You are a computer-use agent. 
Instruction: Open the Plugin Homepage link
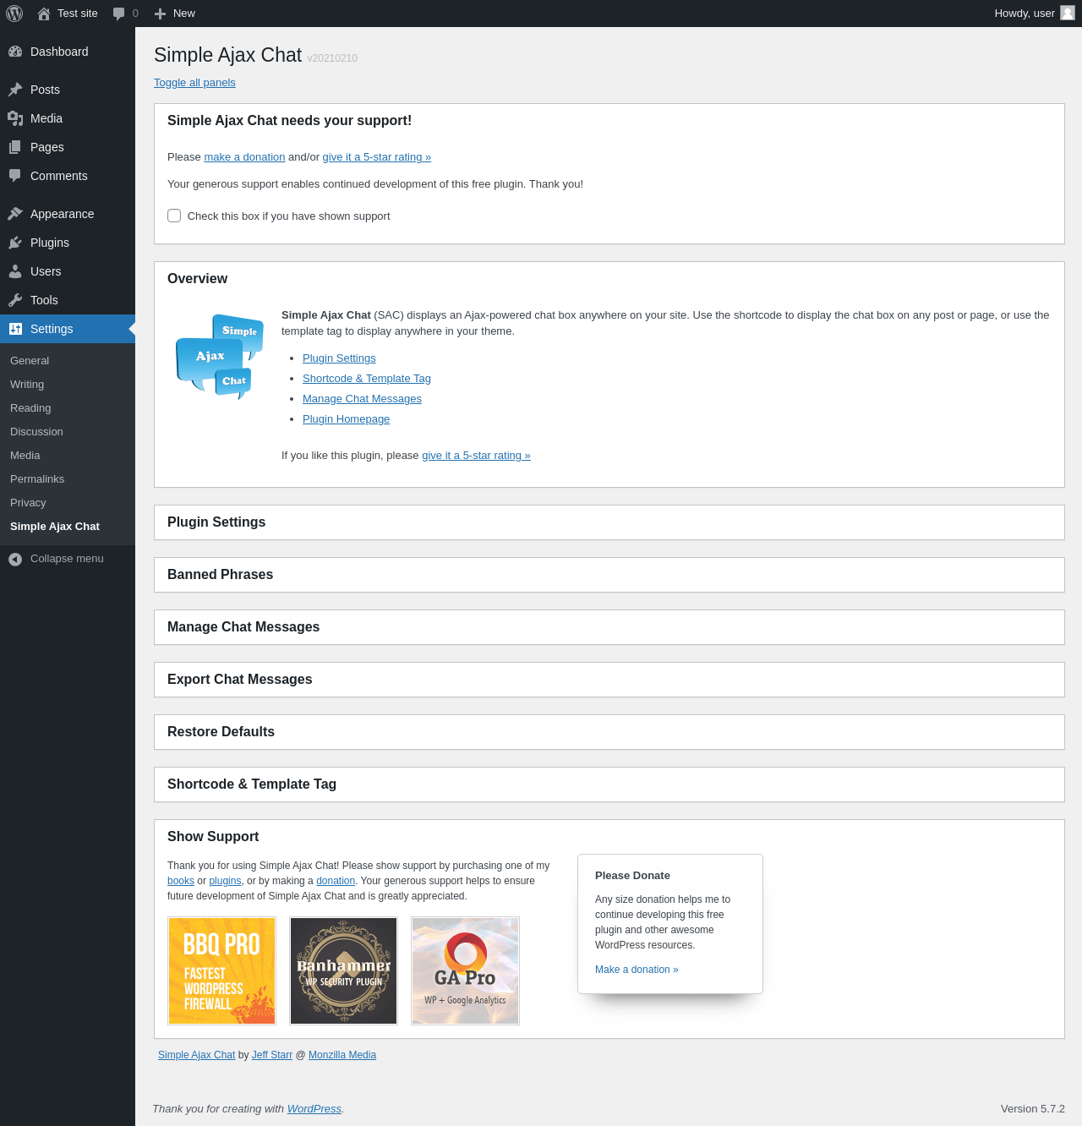[346, 419]
